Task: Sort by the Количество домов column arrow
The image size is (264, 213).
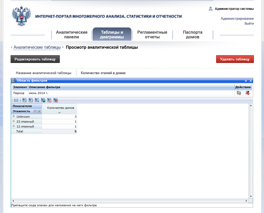Action: click(x=60, y=113)
